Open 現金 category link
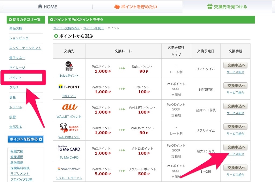This screenshot has height=182, width=275. click(x=12, y=97)
